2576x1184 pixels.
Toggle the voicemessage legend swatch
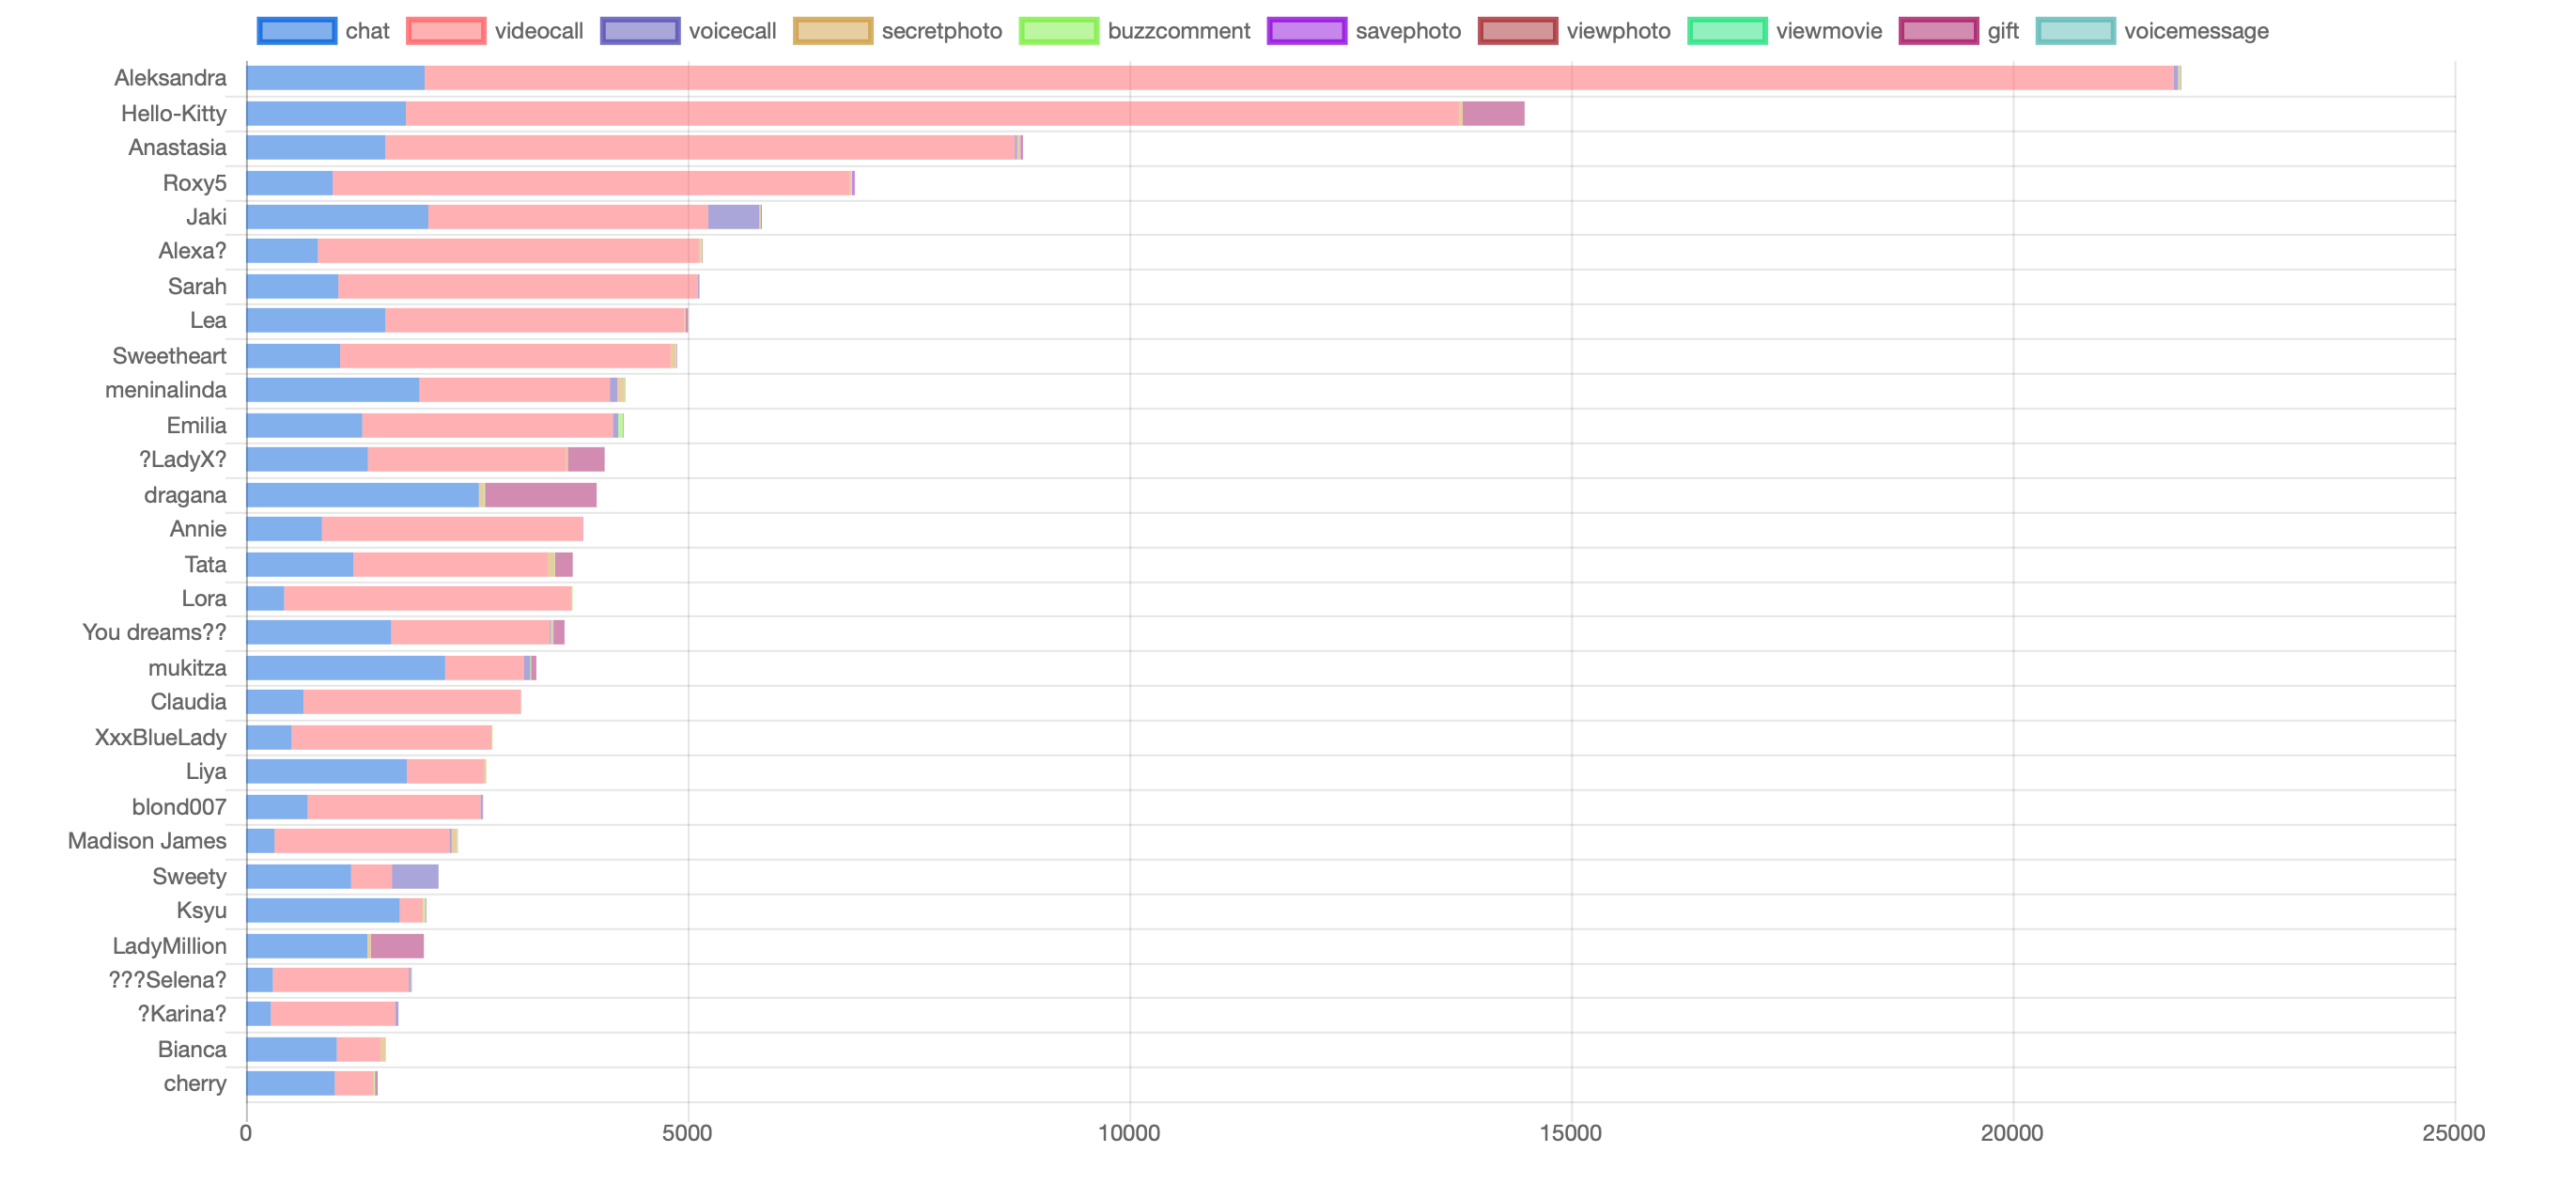[x=2076, y=31]
